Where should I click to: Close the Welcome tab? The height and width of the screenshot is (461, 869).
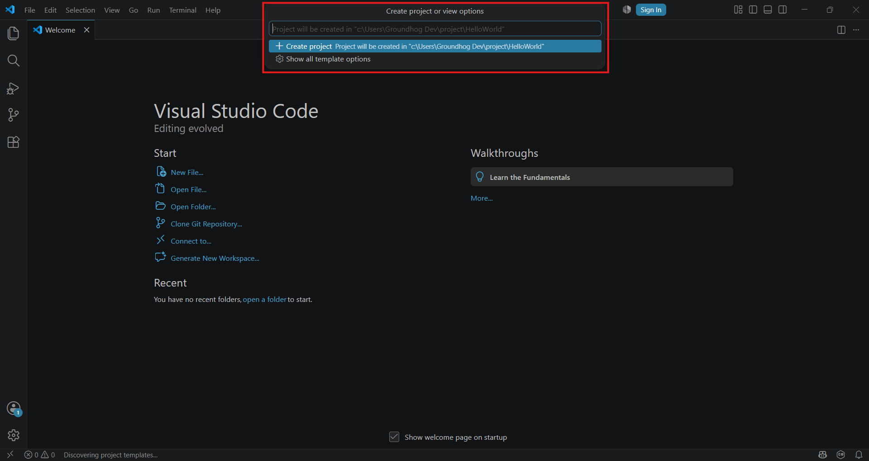coord(86,30)
